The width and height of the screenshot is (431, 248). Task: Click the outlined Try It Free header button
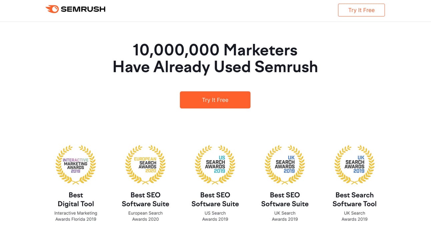tap(361, 10)
